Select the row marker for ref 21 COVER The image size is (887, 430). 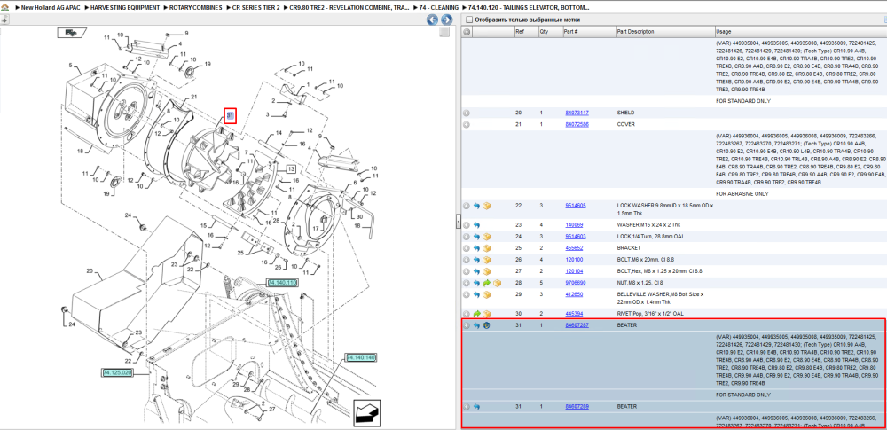point(467,124)
